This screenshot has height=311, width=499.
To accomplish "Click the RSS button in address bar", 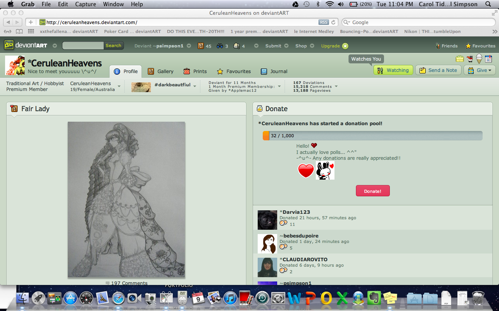I will (324, 22).
